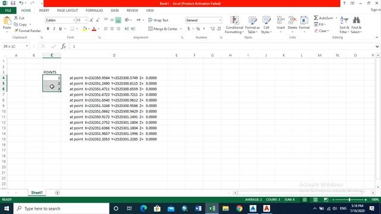Viewport: 381px width, 214px height.
Task: Switch to Page Layout view icon
Action: [x=316, y=200]
